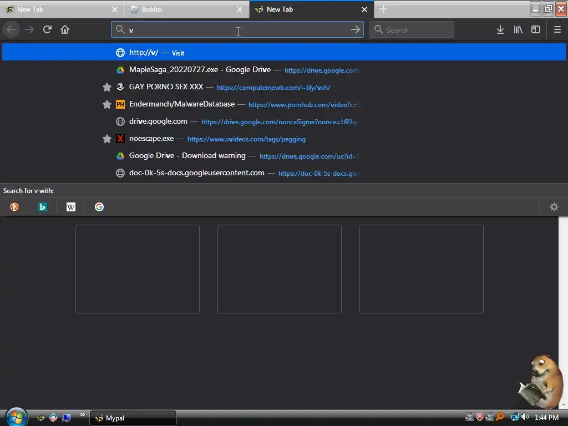
Task: Open the hamburger application menu
Action: pos(557,30)
